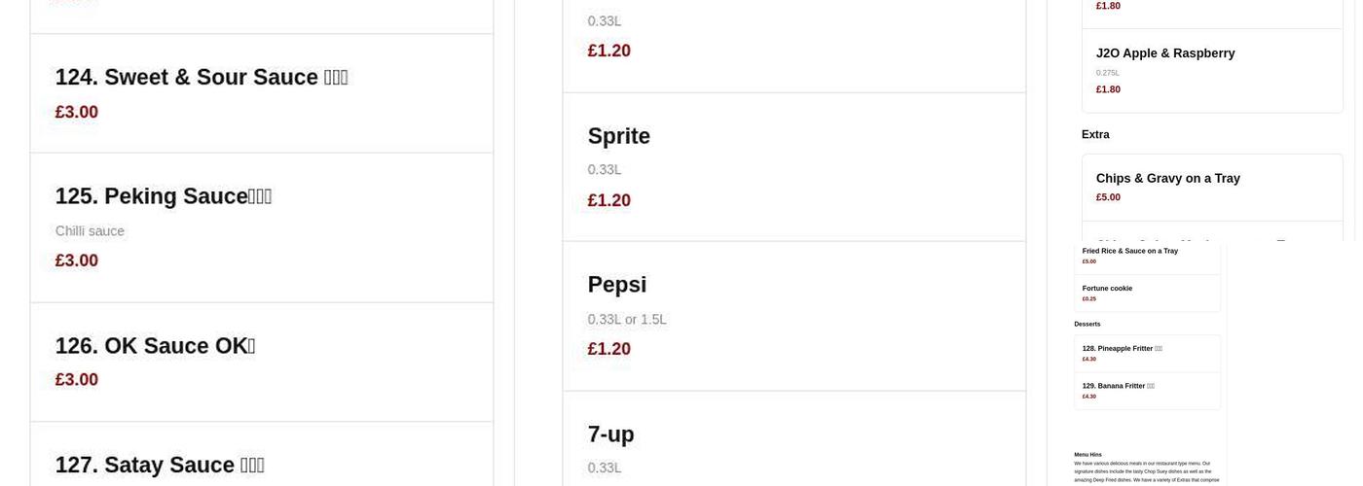Click the Desserts section heading
The image size is (1363, 486).
pos(1087,324)
